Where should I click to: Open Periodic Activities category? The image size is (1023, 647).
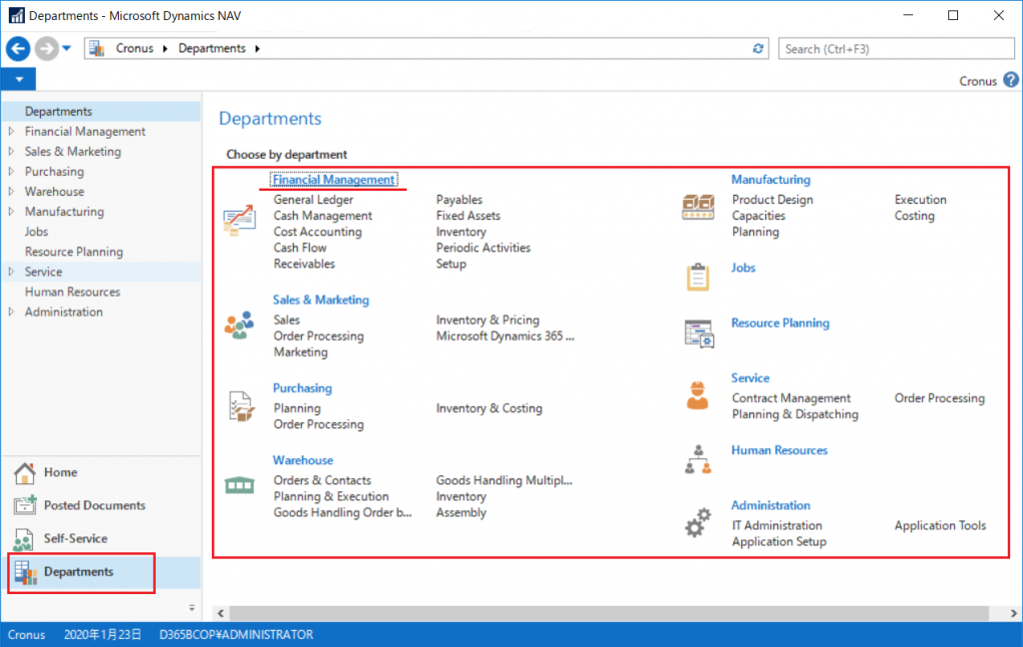coord(484,248)
